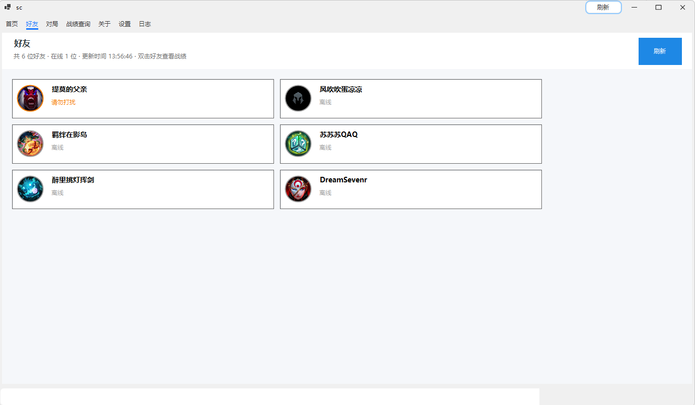Select avatar icon of 羁绊在影岛
This screenshot has width=695, height=405.
click(30, 144)
